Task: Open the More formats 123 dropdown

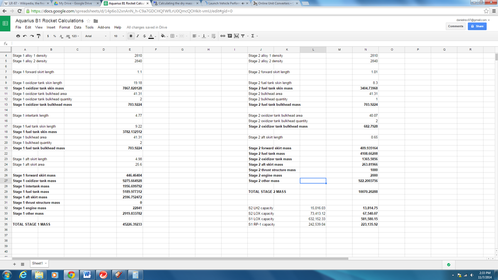Action: (76, 36)
